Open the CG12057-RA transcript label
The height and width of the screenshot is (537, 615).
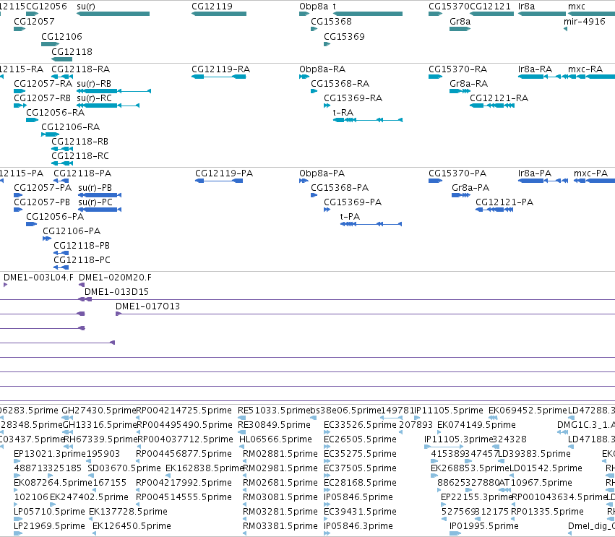point(43,84)
